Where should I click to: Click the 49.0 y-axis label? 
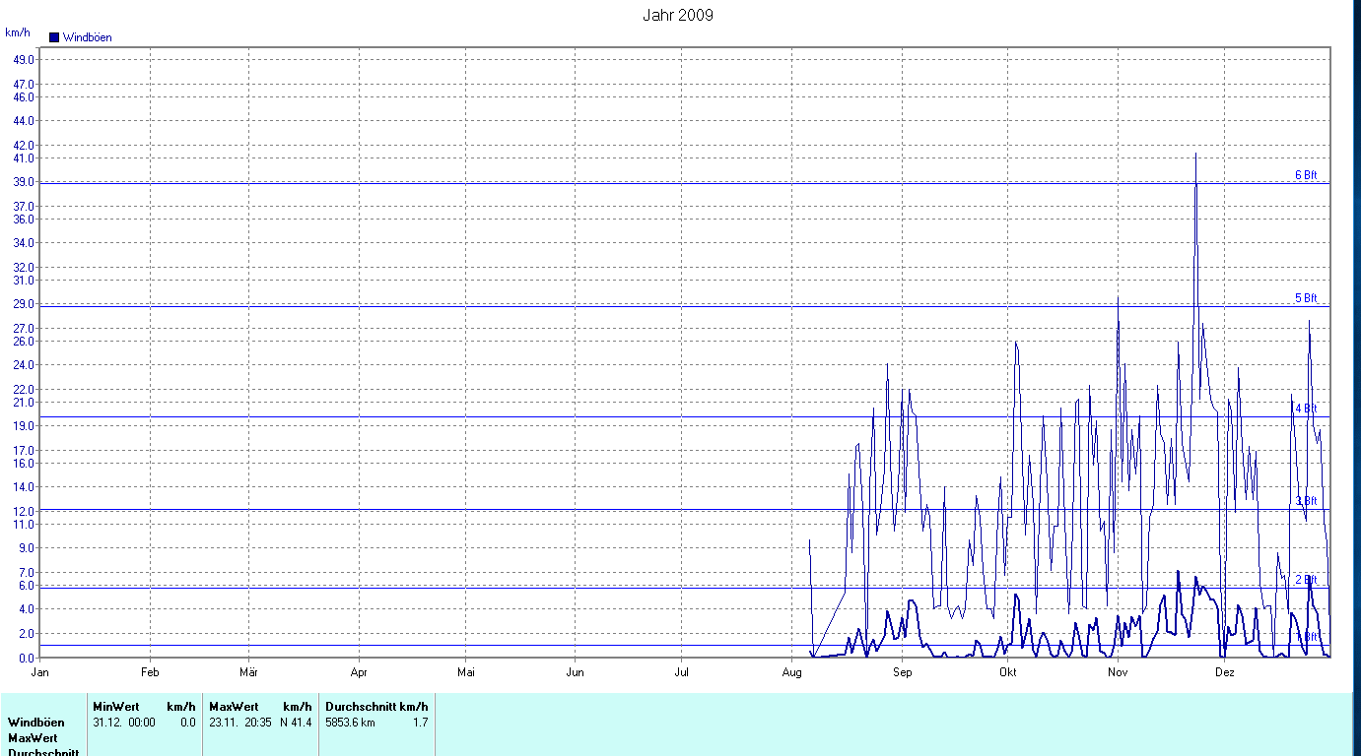pyautogui.click(x=25, y=59)
